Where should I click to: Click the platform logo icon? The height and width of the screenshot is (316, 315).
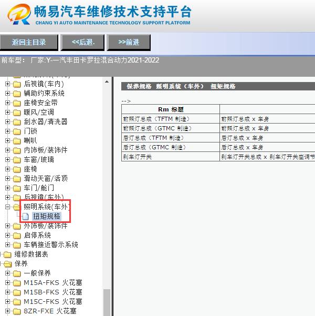tap(19, 14)
